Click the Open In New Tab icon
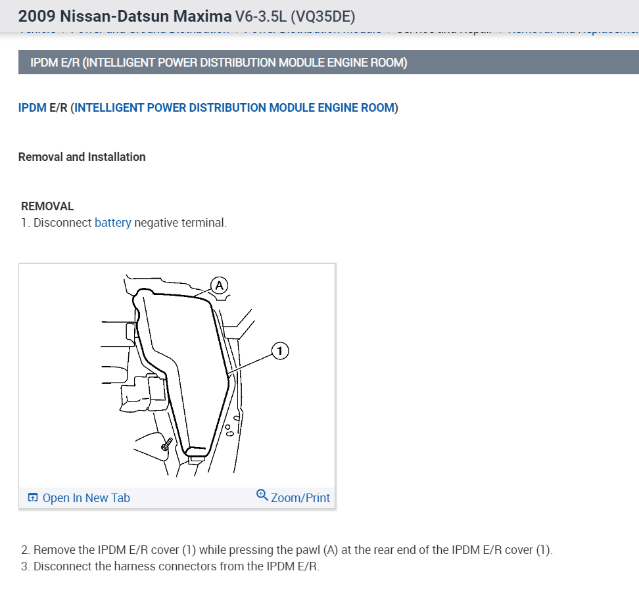639x596 pixels. pos(33,497)
